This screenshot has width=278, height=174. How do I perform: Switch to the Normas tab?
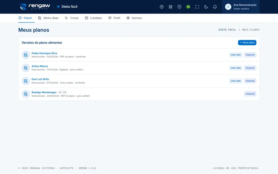[x=134, y=18]
